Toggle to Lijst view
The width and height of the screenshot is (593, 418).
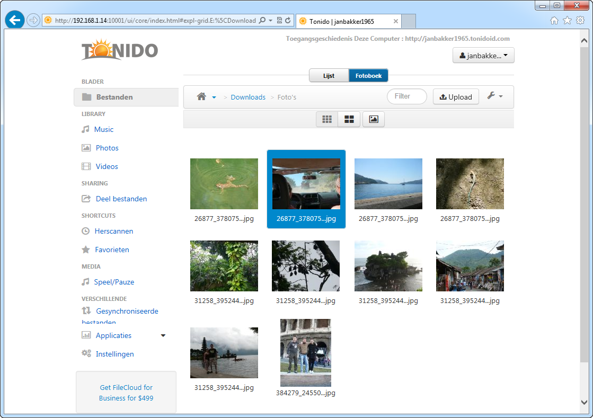[x=329, y=76]
